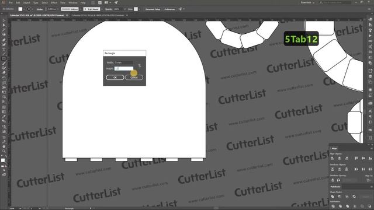Click Pathfinder Merge icon

click(x=347, y=206)
